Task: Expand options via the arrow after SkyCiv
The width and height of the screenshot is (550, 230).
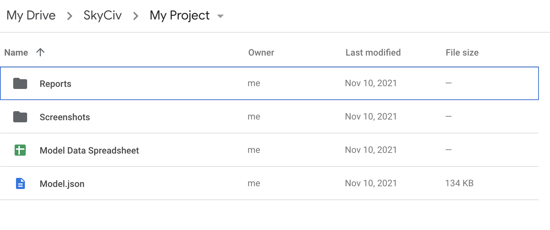Action: [136, 16]
